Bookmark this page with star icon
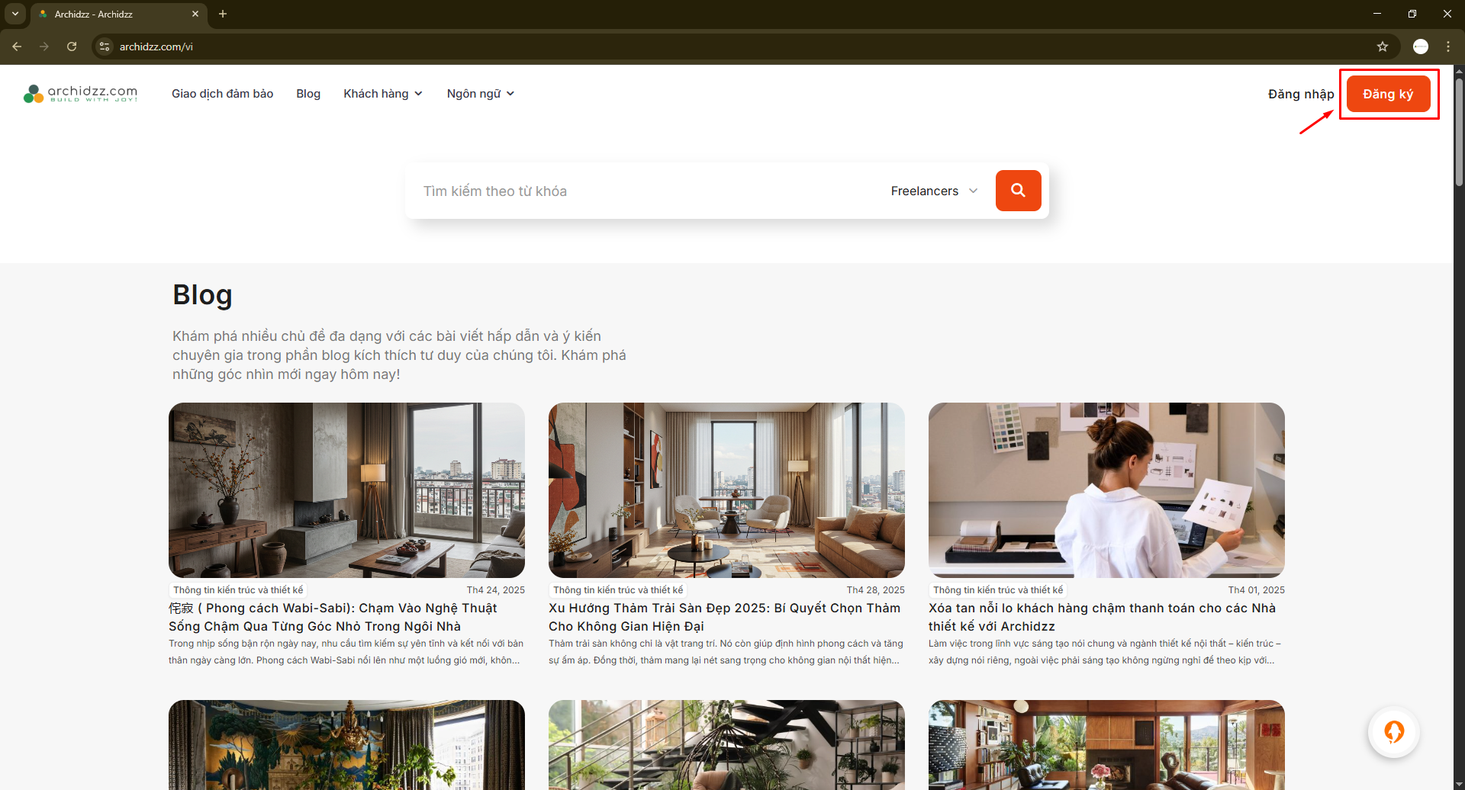 pyautogui.click(x=1382, y=47)
